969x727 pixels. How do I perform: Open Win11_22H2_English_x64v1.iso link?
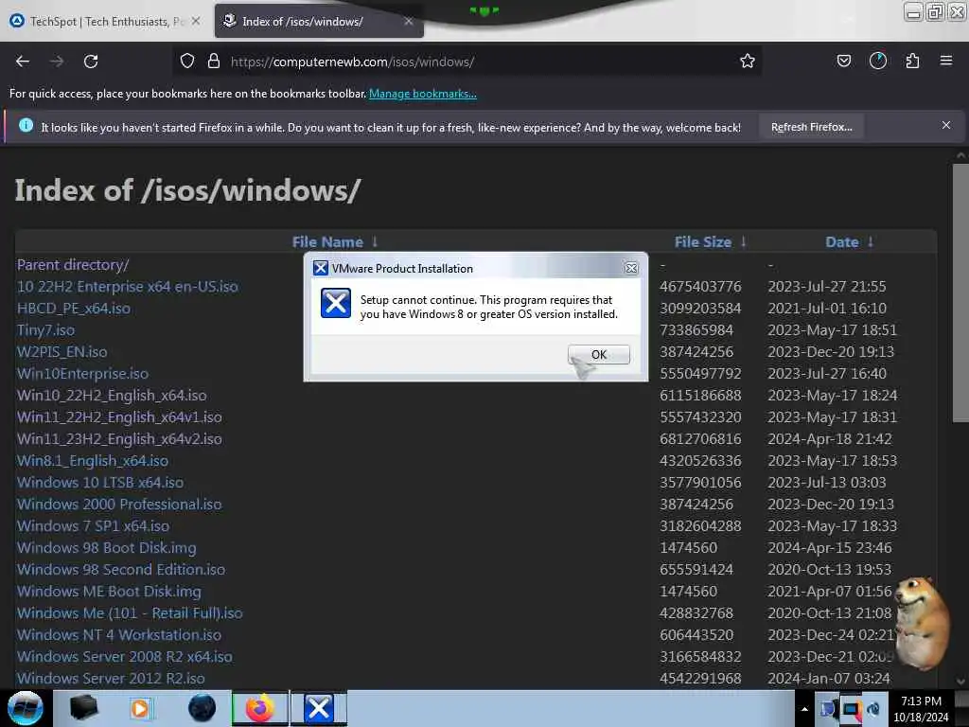[x=119, y=417]
